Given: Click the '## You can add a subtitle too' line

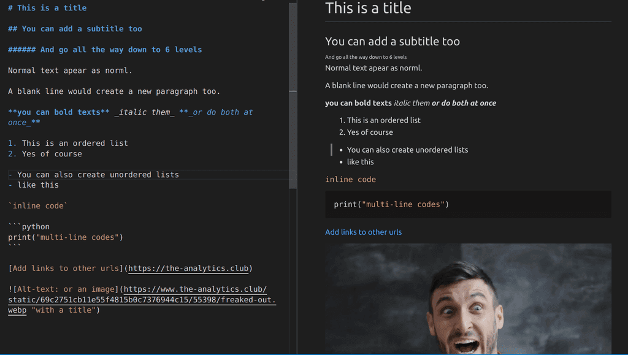Looking at the screenshot, I should click(75, 29).
